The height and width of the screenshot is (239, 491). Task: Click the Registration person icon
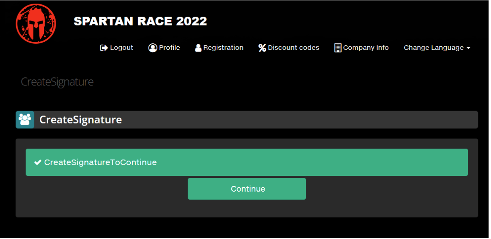198,48
